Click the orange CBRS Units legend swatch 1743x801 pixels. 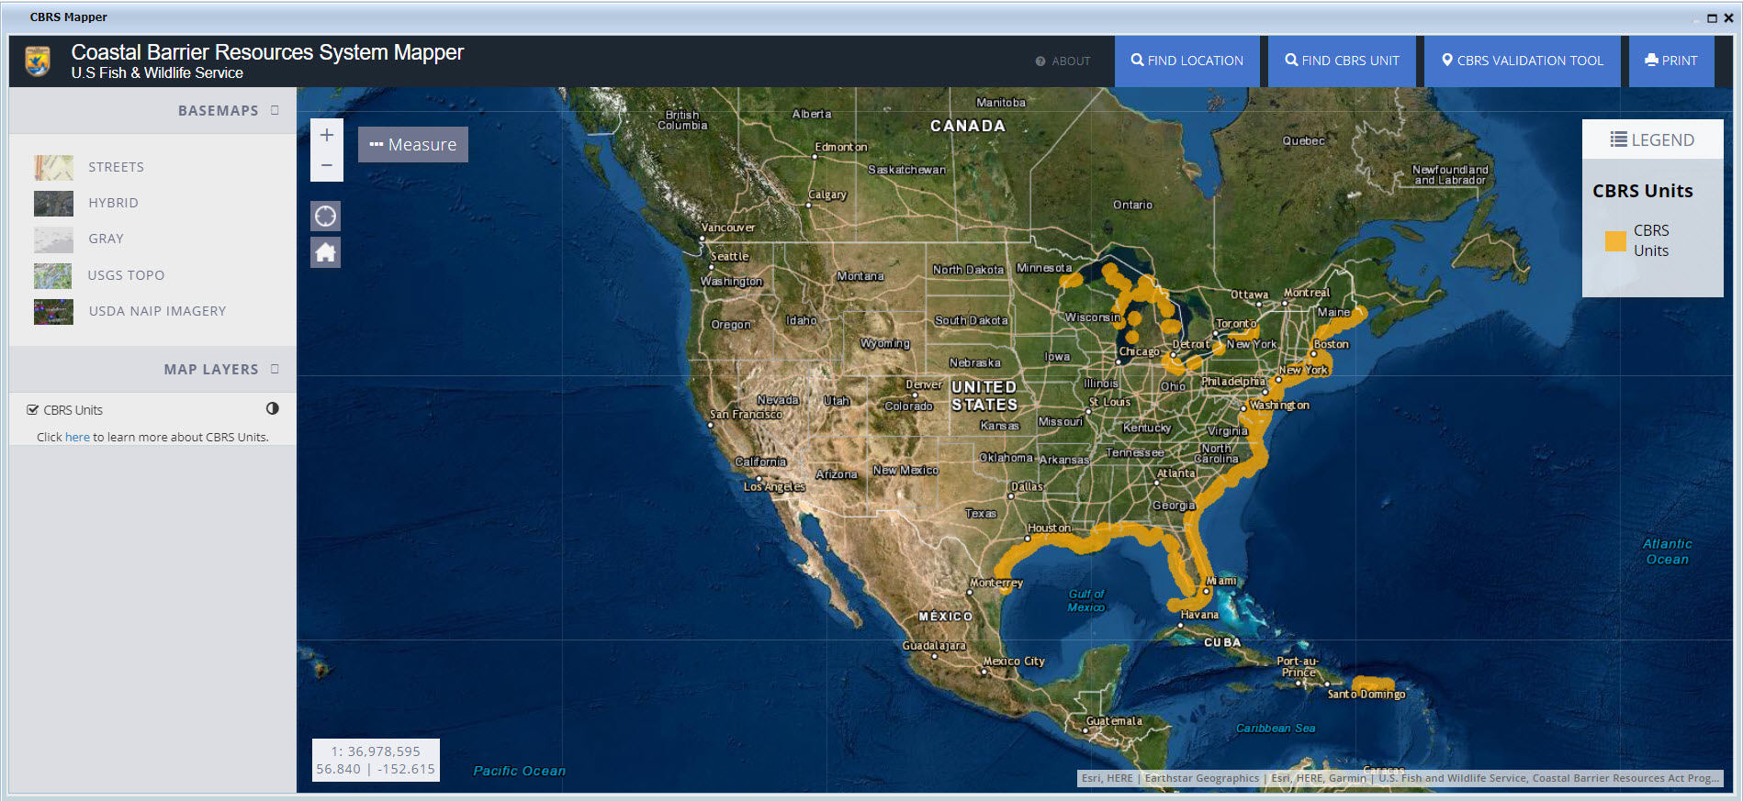[x=1615, y=241]
